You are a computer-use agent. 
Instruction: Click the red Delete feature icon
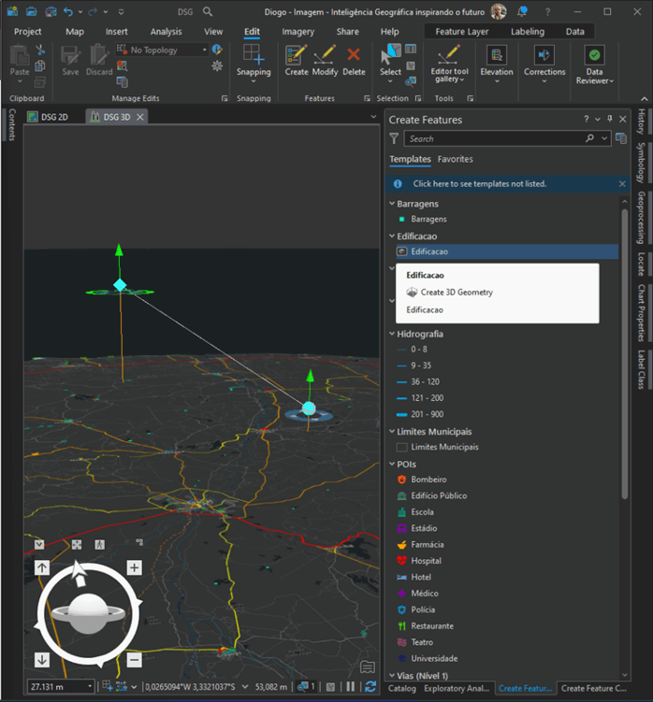pos(354,56)
